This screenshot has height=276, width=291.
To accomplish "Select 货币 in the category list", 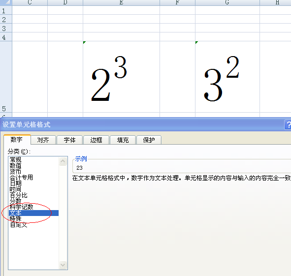I will [x=34, y=171].
